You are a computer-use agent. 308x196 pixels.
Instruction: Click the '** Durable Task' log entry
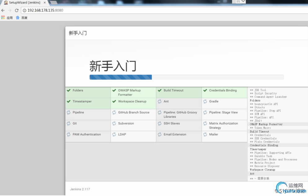(x=261, y=156)
